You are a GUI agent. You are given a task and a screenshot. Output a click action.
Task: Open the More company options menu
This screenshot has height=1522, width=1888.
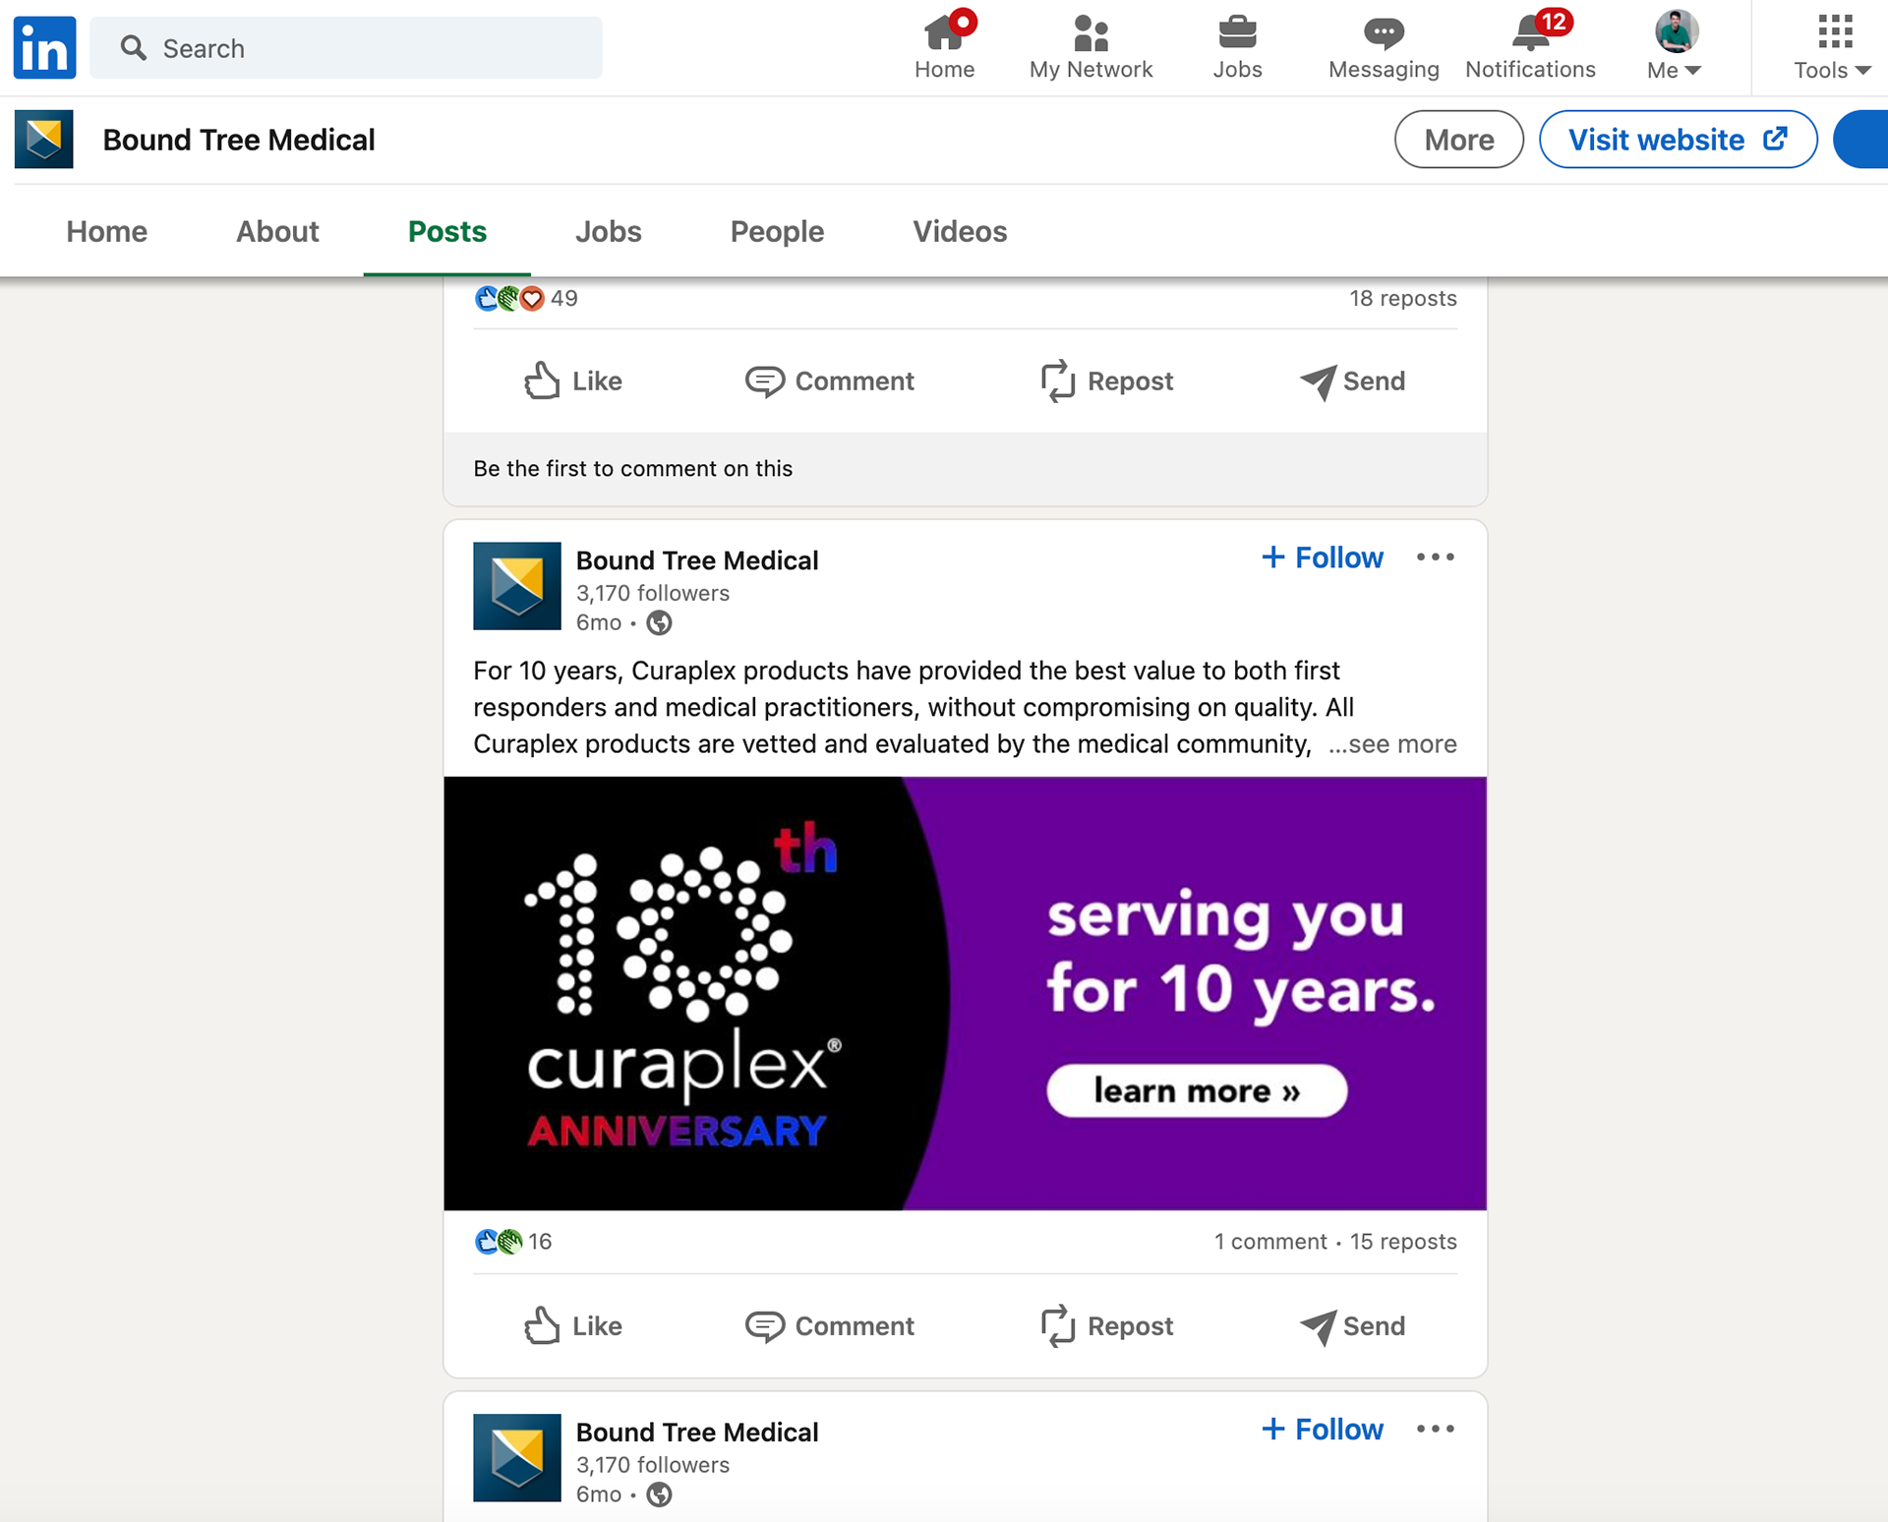[x=1458, y=140]
